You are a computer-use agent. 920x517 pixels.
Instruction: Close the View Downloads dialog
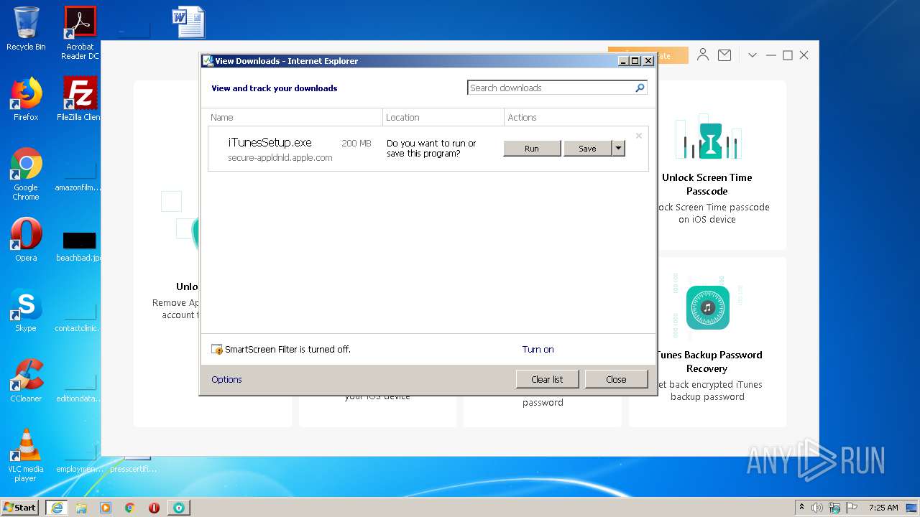[616, 379]
